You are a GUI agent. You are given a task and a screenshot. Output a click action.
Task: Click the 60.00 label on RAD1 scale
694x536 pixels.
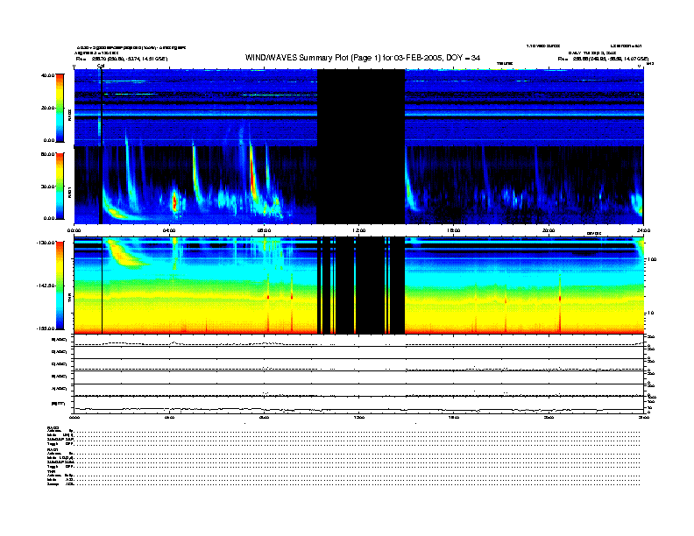click(x=47, y=154)
